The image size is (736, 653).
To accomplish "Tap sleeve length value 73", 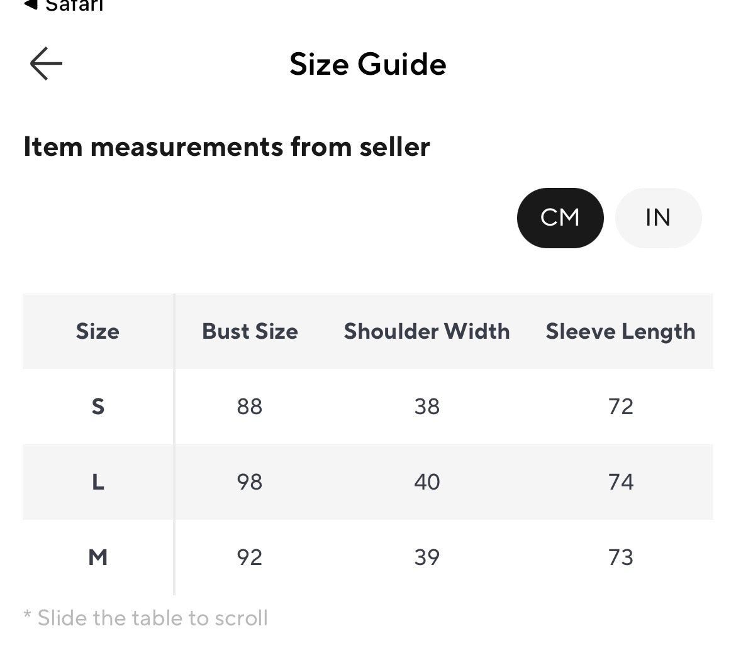I will [x=620, y=557].
